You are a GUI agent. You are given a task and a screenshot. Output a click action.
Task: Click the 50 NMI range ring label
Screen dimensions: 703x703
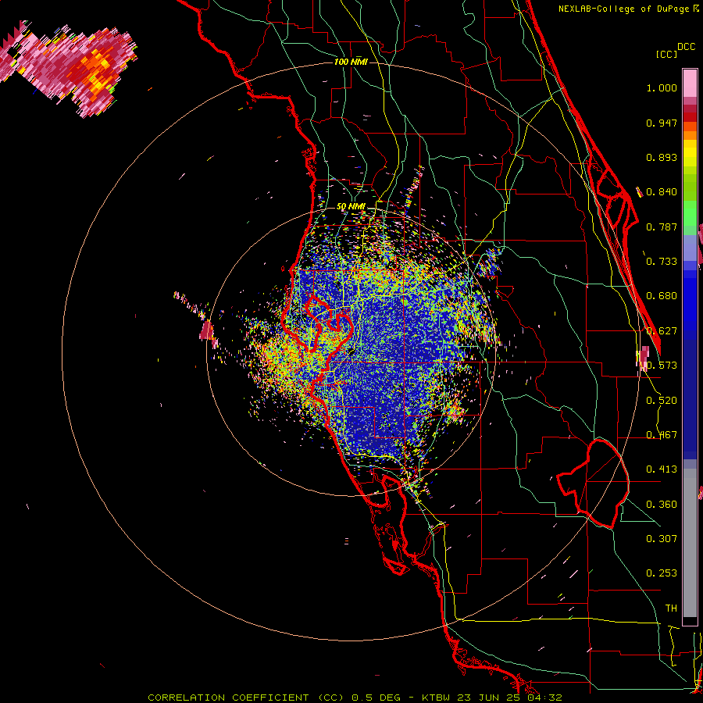(351, 207)
